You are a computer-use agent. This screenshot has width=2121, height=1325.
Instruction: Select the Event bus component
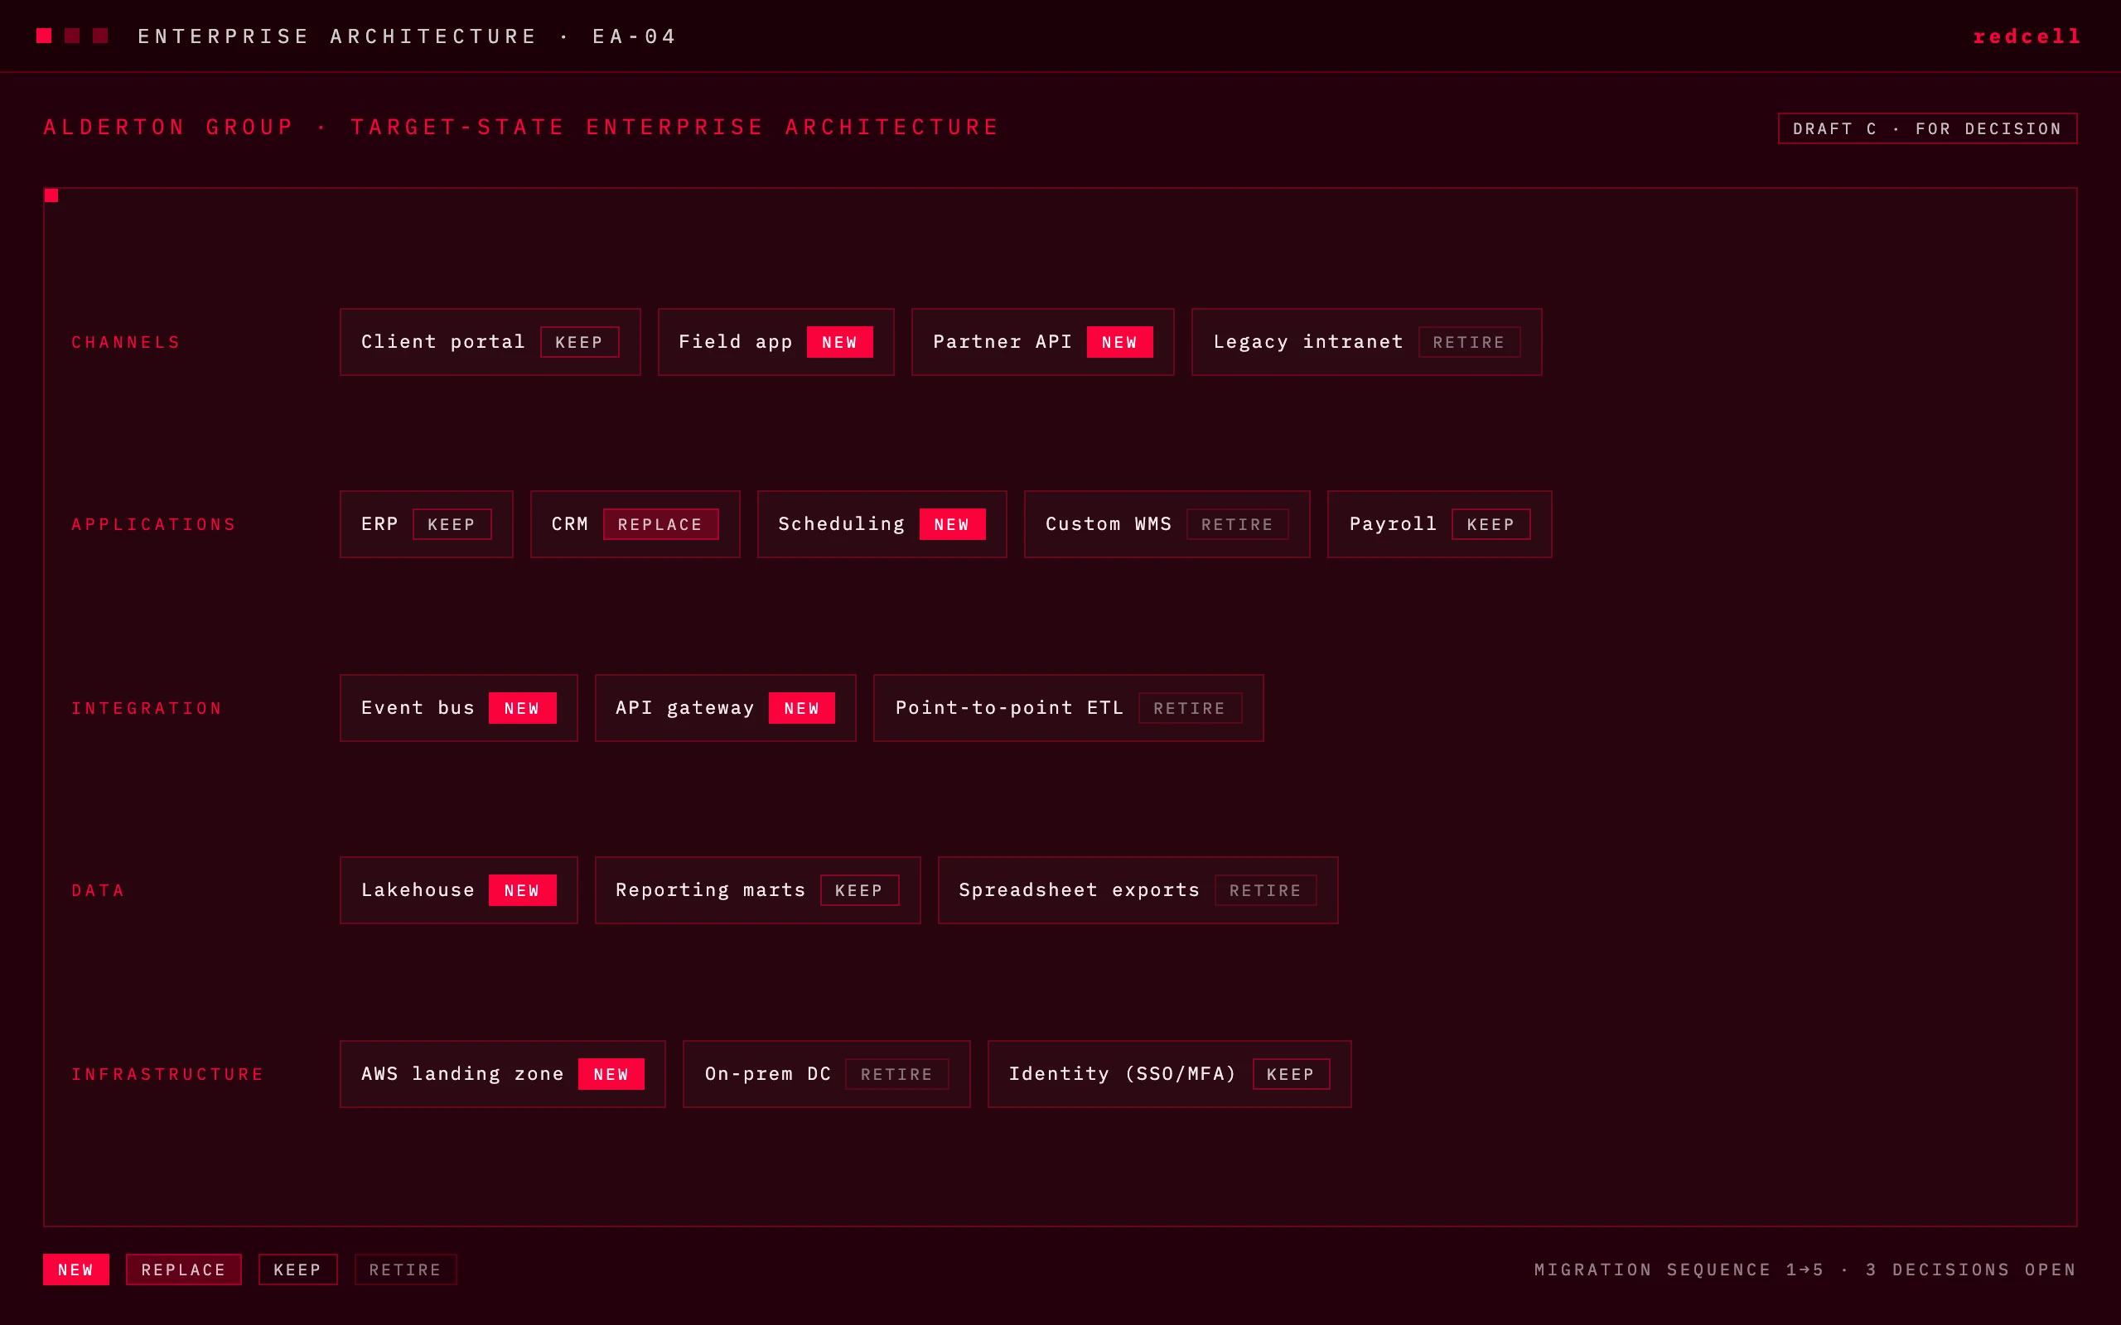(x=458, y=708)
